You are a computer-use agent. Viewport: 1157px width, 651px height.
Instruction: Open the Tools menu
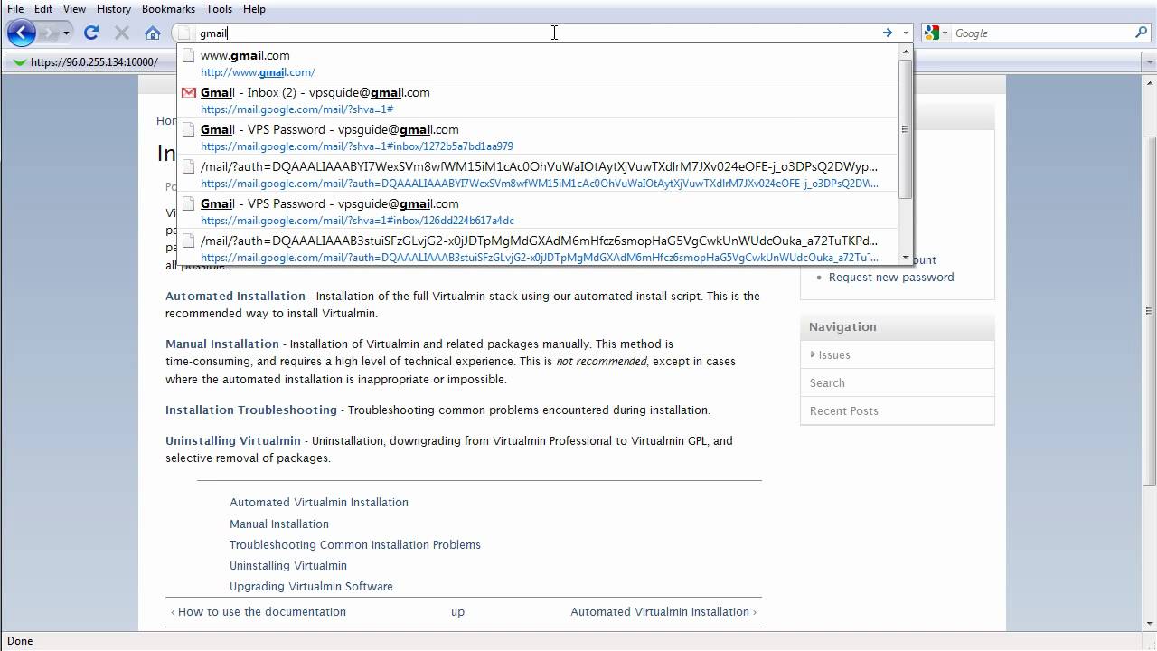click(x=219, y=9)
